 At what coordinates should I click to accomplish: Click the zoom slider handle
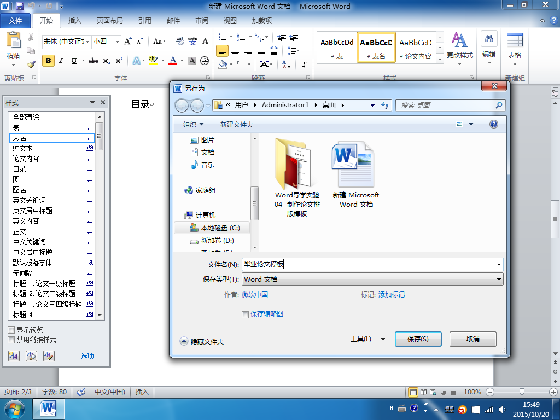click(522, 392)
